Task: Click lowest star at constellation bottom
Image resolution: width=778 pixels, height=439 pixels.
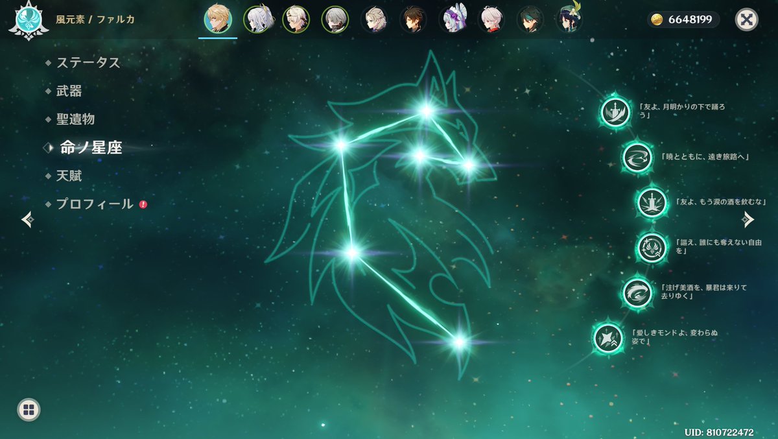Action: [459, 341]
